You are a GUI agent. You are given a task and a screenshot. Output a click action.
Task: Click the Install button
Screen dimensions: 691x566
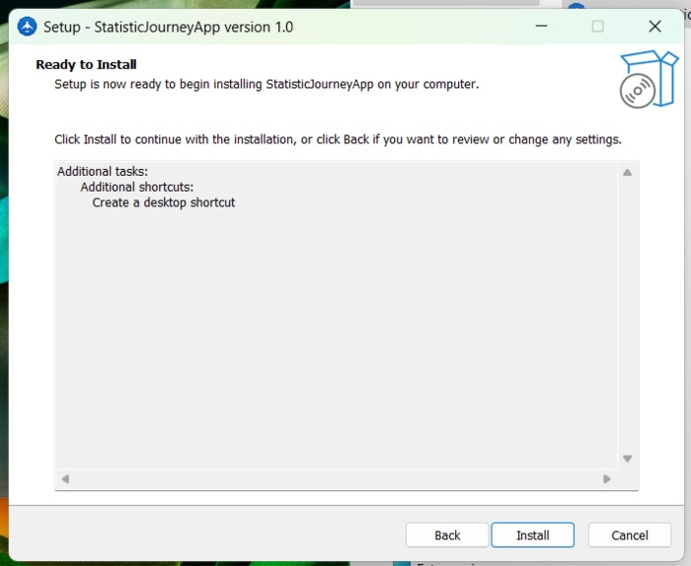[x=532, y=535]
